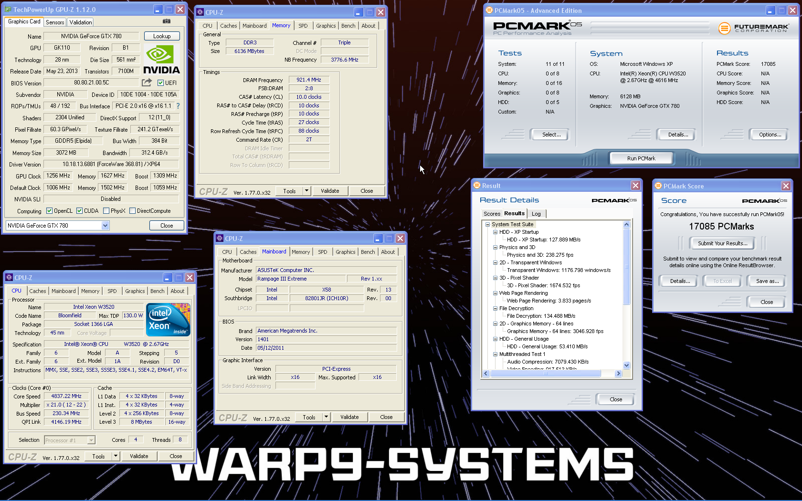The height and width of the screenshot is (501, 802).
Task: Click Validate in CPU-Z CPU window
Action: click(x=139, y=456)
